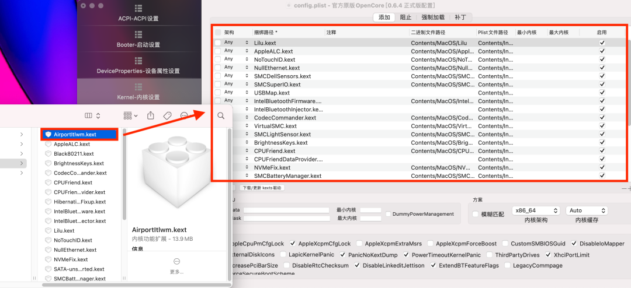Enable the AppleXcpmExtraMsrs quirk
Screen dimensions: 631x288
coord(360,244)
